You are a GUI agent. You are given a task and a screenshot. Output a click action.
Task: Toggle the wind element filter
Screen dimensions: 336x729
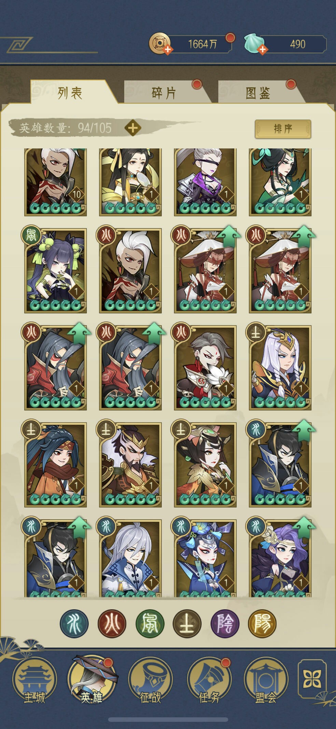click(150, 623)
